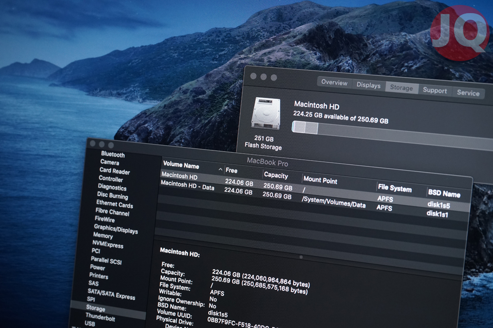Open the Service tab

coord(468,93)
